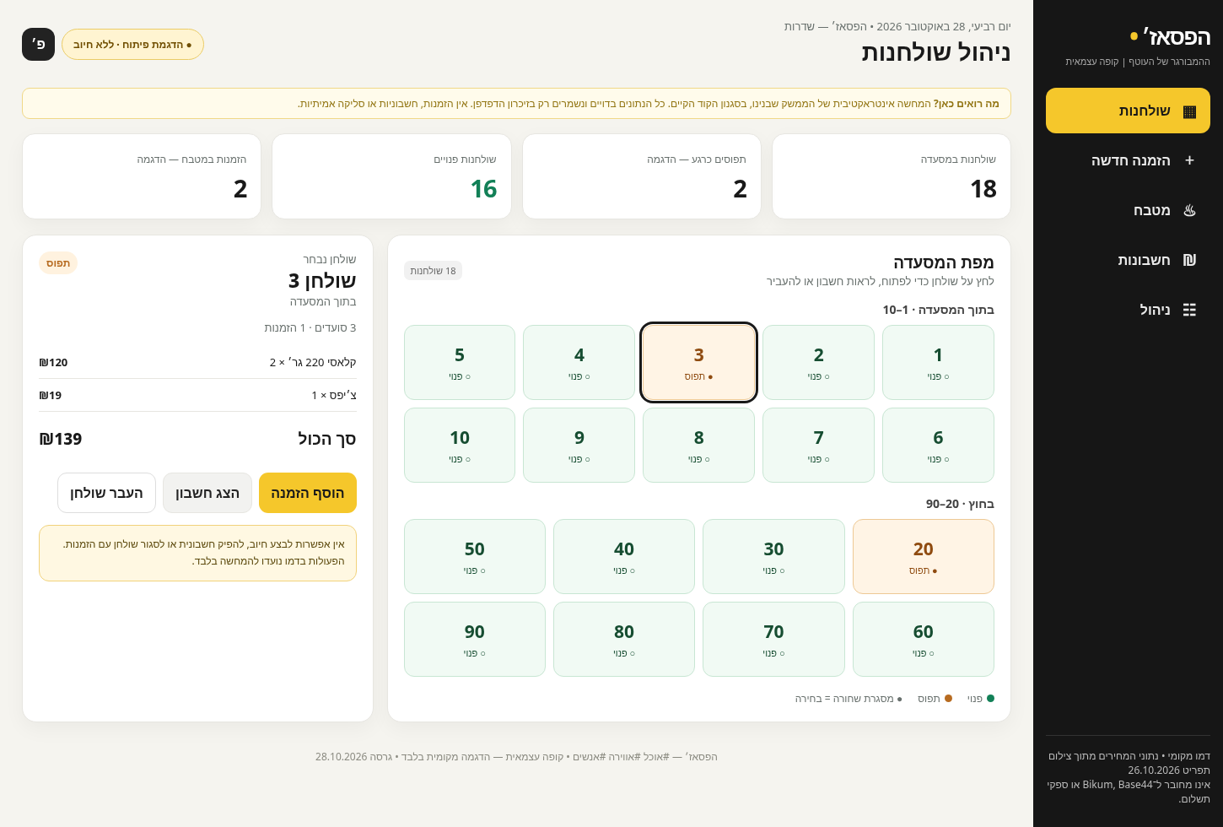Click the shekel icon next to חשבונות

coord(1189,260)
